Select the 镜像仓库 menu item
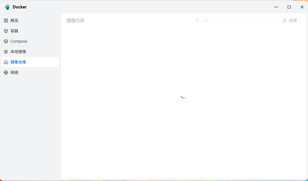Screen dimensions: 308x181 pyautogui.click(x=30, y=62)
